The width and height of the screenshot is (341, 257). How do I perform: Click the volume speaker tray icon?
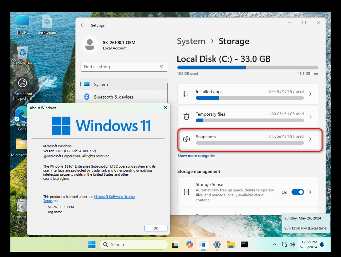pos(292,244)
